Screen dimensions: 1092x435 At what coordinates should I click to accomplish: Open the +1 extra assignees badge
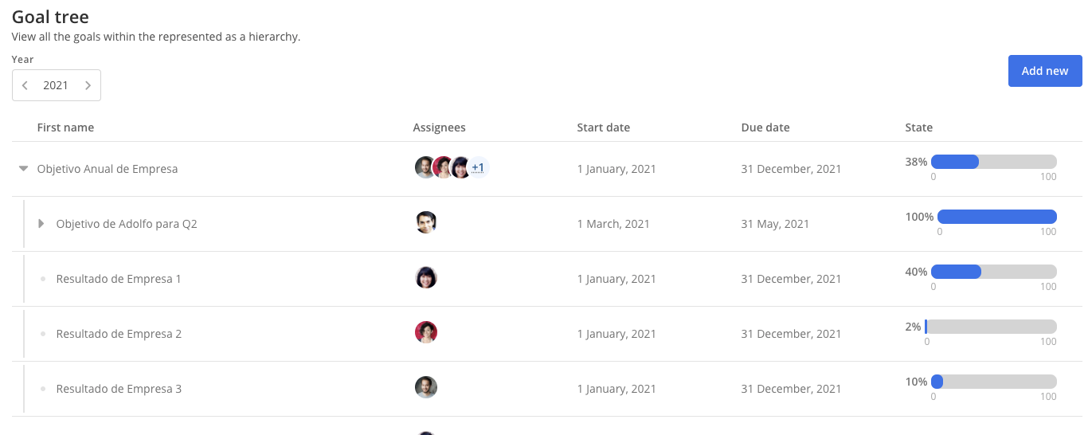478,167
